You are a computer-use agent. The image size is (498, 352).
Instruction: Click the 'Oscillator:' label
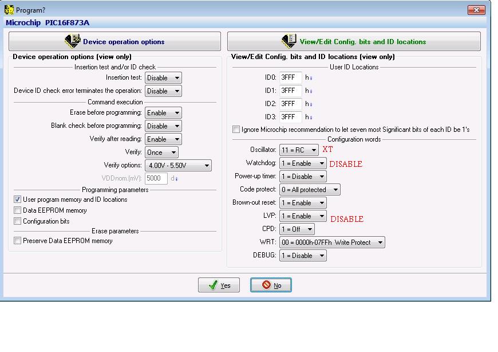[263, 150]
